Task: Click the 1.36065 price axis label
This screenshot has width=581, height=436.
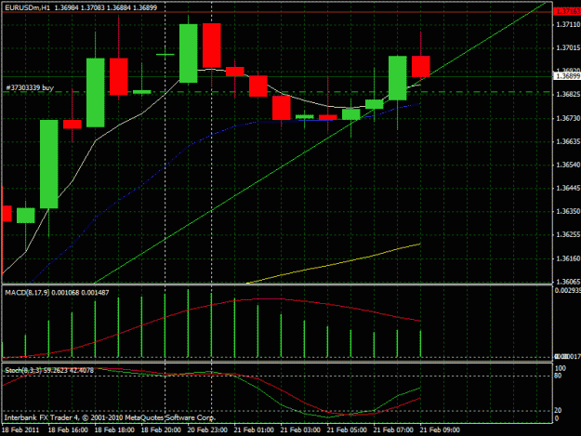Action: click(x=568, y=282)
